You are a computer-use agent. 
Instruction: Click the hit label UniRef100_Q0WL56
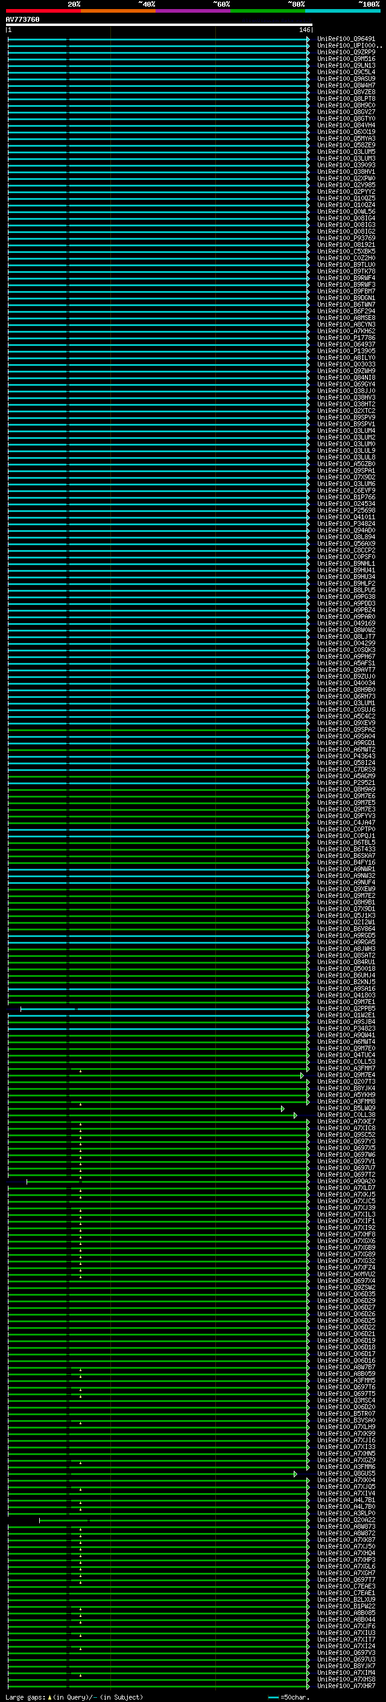tap(346, 211)
